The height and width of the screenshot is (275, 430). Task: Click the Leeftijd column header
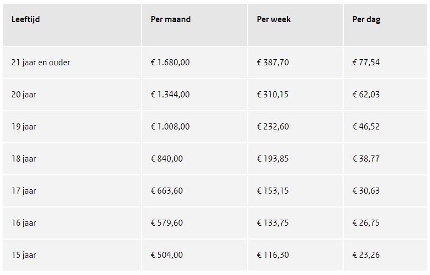point(25,19)
